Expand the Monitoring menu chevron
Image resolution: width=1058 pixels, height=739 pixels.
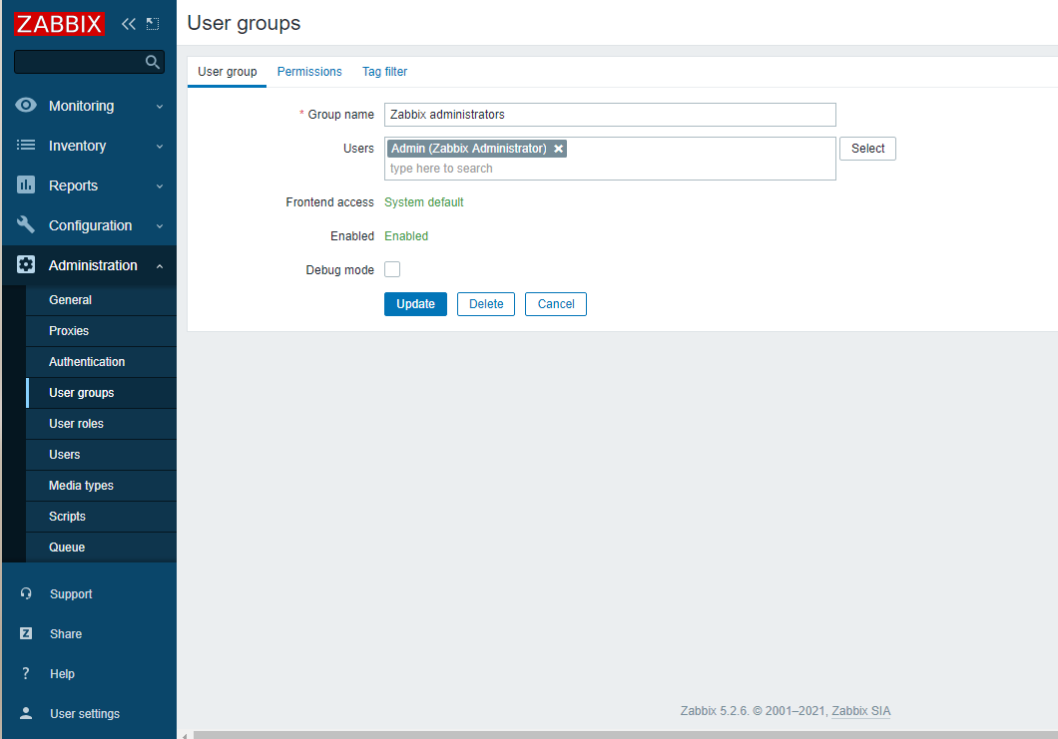tap(160, 107)
